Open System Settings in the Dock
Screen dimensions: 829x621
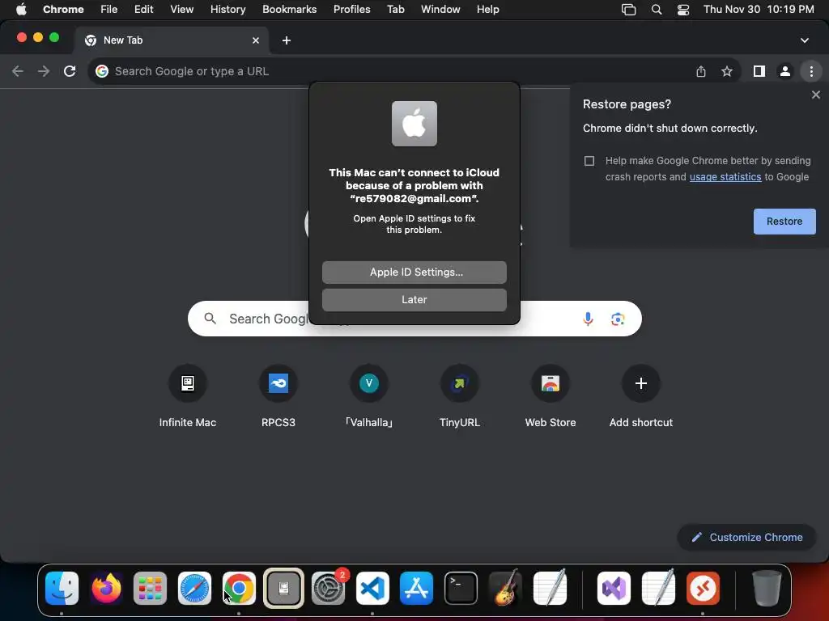click(329, 588)
